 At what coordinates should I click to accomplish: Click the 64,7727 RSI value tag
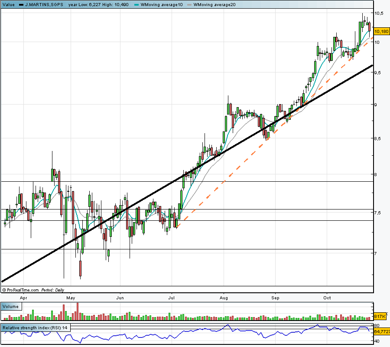coord(382,332)
